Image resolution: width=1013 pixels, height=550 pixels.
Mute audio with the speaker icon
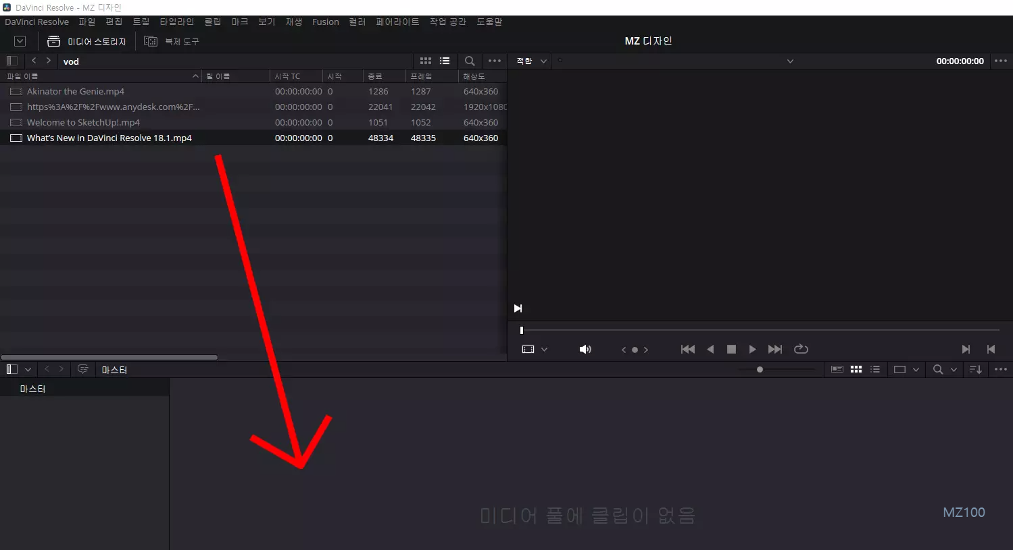point(585,349)
